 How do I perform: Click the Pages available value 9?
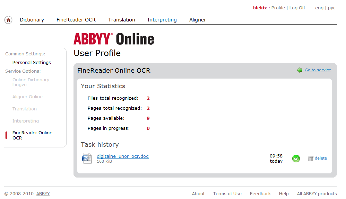[148, 118]
